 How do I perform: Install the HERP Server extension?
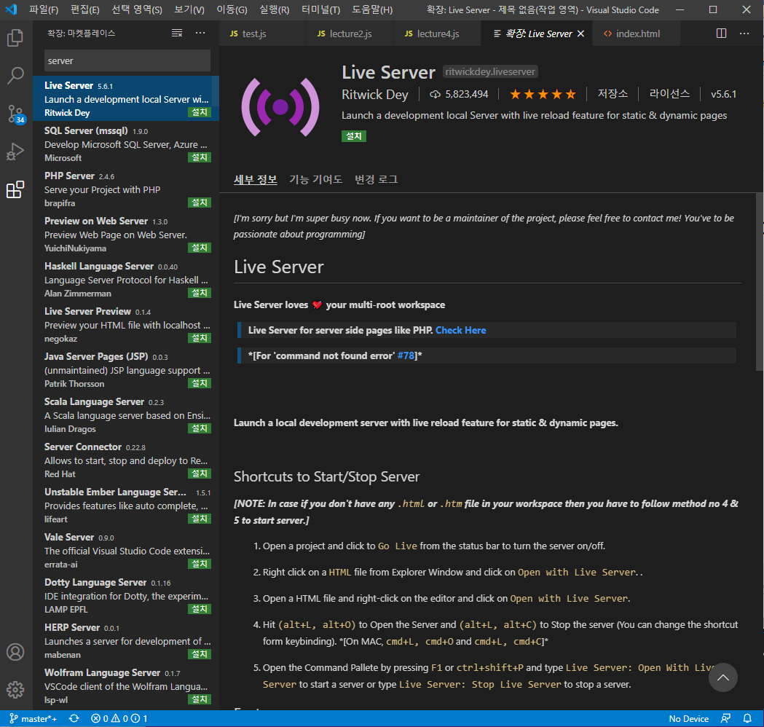pyautogui.click(x=200, y=654)
